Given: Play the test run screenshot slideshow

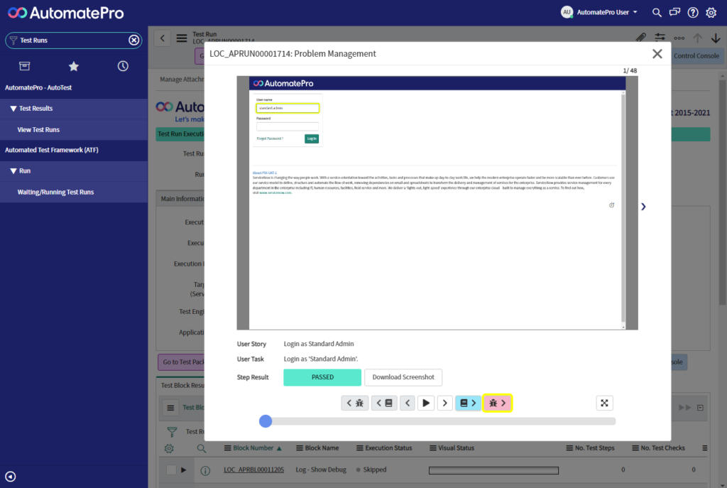Looking at the screenshot, I should tap(426, 403).
